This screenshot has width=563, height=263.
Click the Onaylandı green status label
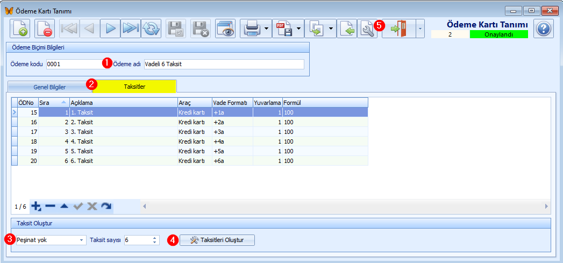(x=498, y=34)
